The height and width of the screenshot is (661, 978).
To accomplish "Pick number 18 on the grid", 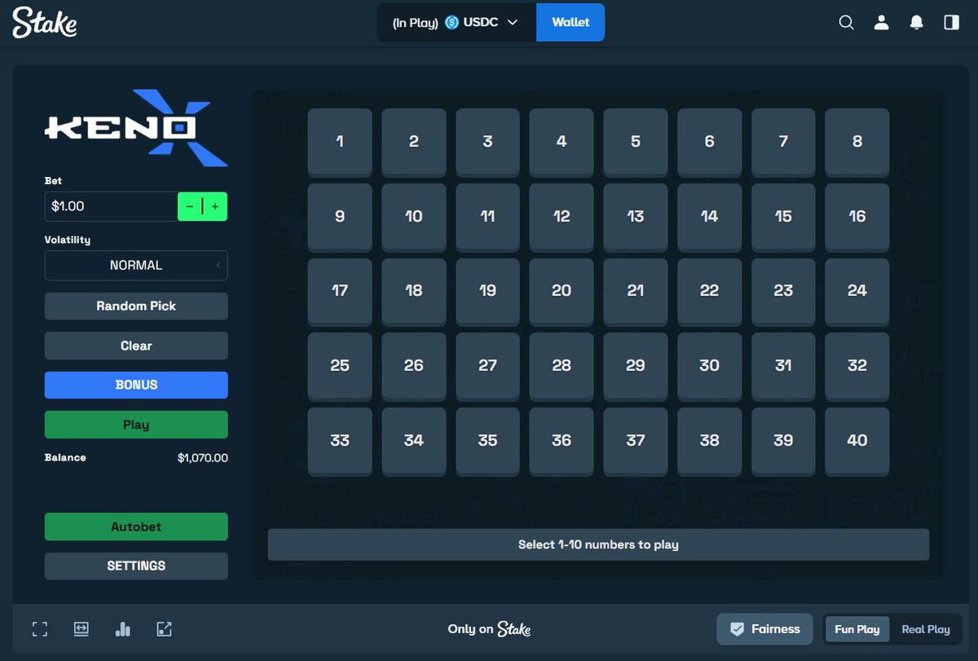I will click(x=414, y=292).
